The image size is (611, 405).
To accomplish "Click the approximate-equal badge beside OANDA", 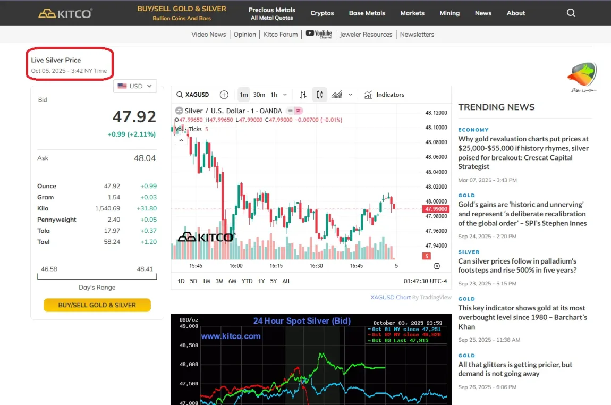I will tap(299, 111).
